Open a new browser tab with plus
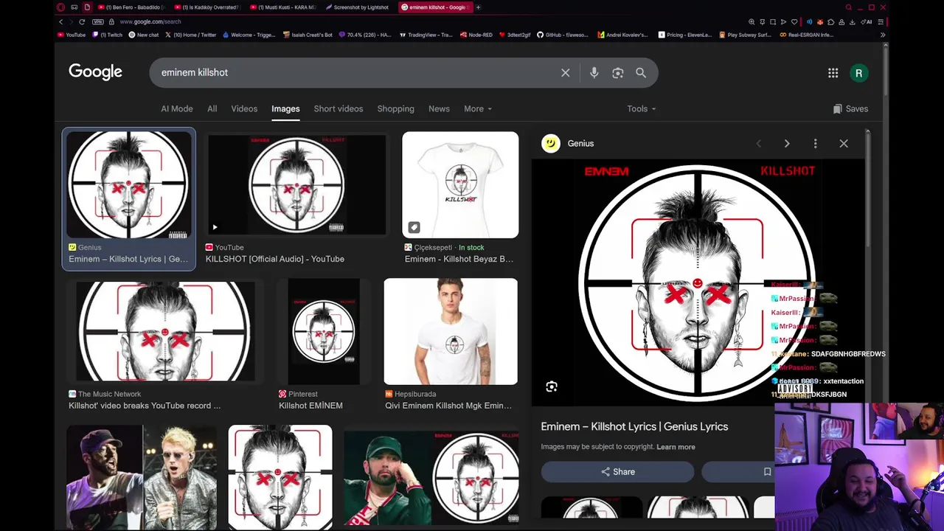This screenshot has width=944, height=531. click(x=478, y=7)
